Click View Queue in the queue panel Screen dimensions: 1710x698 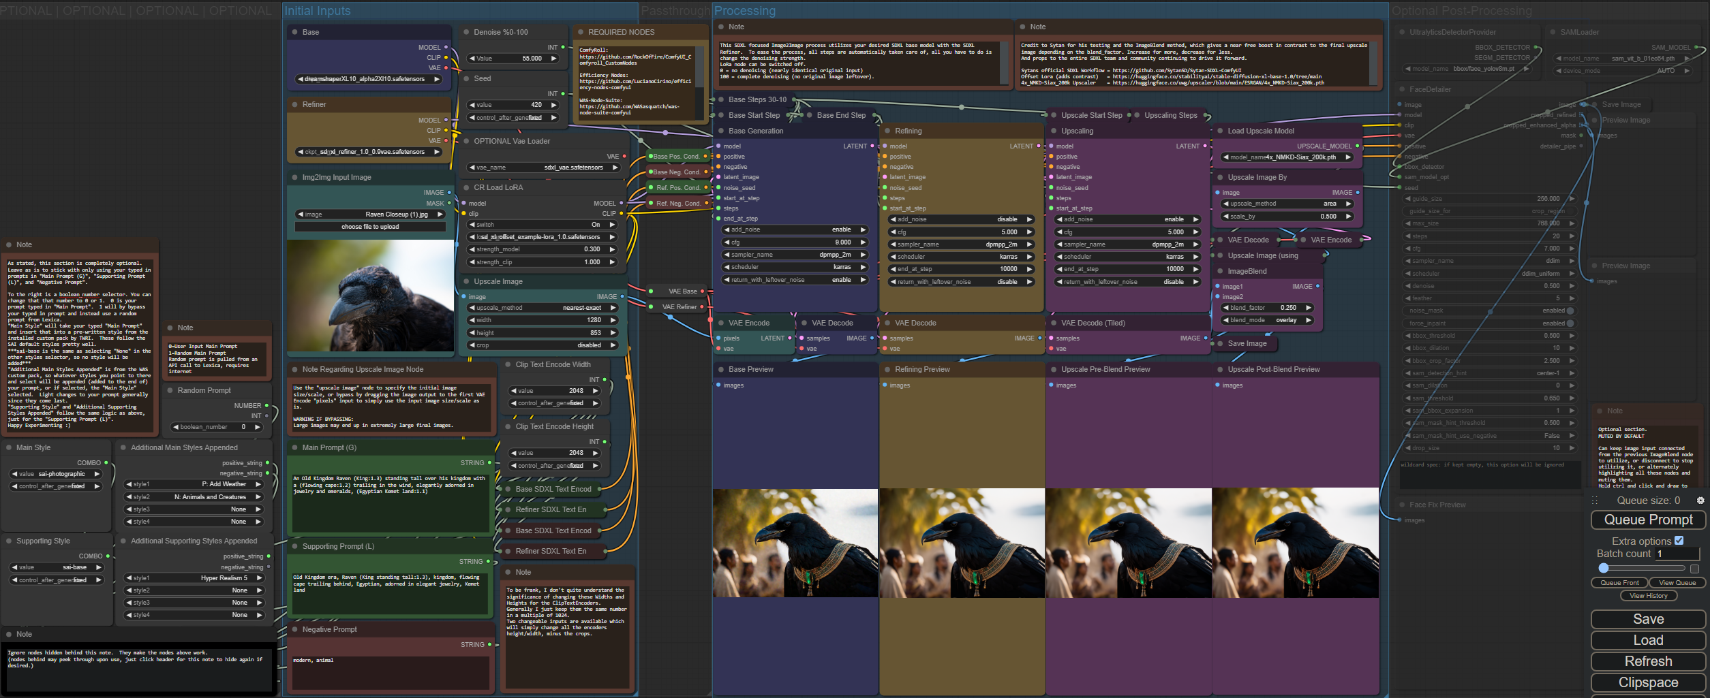tap(1677, 583)
